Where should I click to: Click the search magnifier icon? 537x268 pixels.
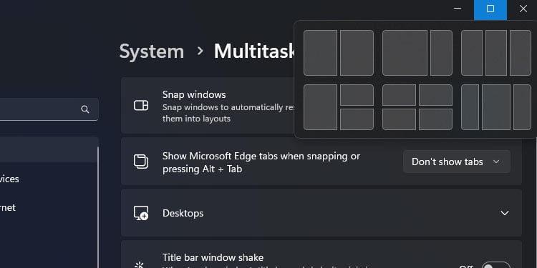pos(85,109)
